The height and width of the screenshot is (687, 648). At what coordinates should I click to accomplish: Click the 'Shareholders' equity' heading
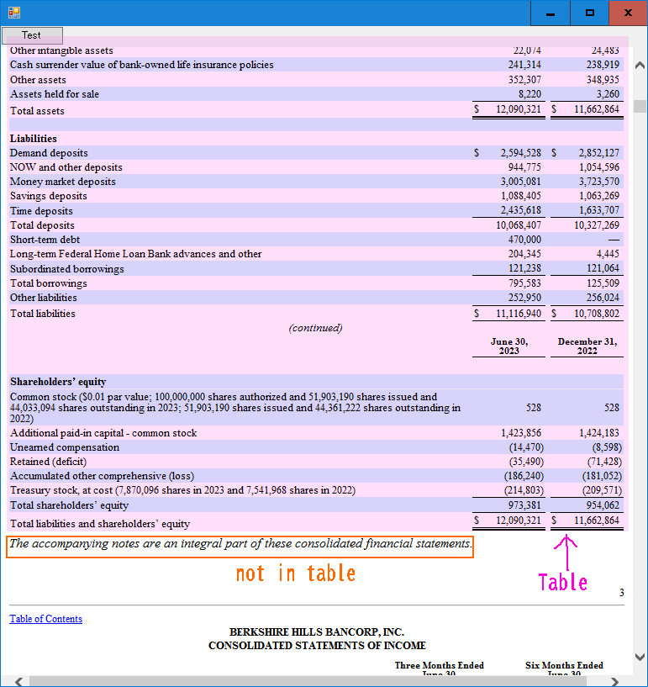click(58, 382)
